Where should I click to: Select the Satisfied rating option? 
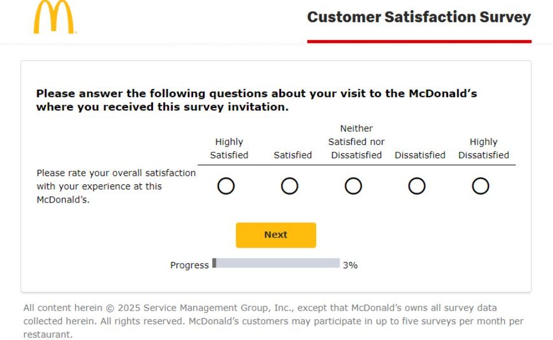tap(290, 186)
